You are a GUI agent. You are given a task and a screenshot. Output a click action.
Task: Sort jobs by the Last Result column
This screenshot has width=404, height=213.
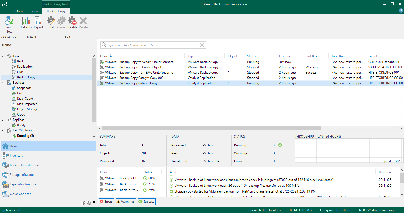[313, 56]
